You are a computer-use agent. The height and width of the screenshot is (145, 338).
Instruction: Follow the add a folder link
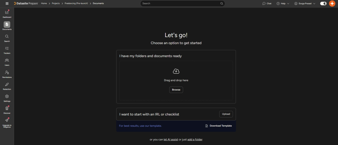coord(195,139)
